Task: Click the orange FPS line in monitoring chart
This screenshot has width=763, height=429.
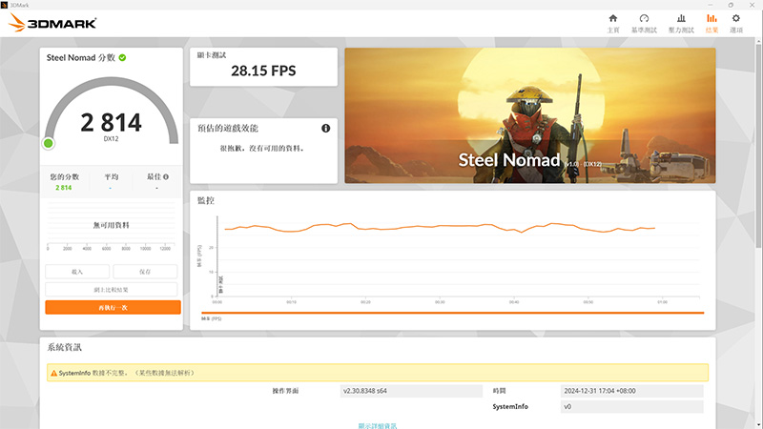Action: 438,227
